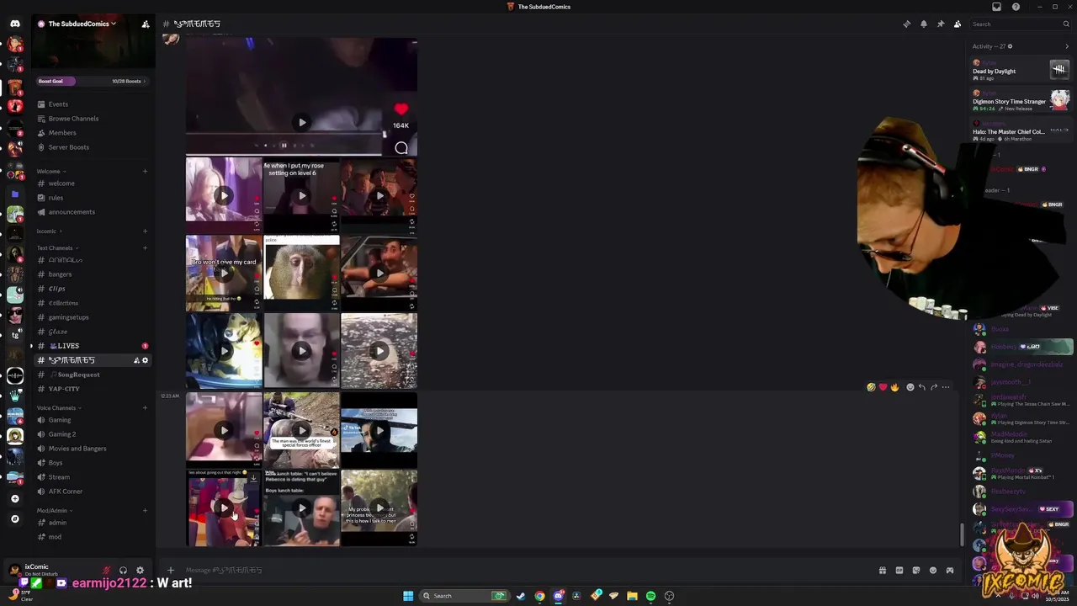Expand the Activity panel arrow
This screenshot has height=606, width=1077.
[x=1067, y=46]
